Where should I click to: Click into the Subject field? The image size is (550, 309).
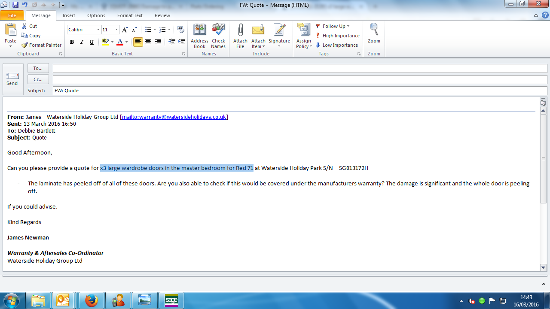(x=299, y=91)
